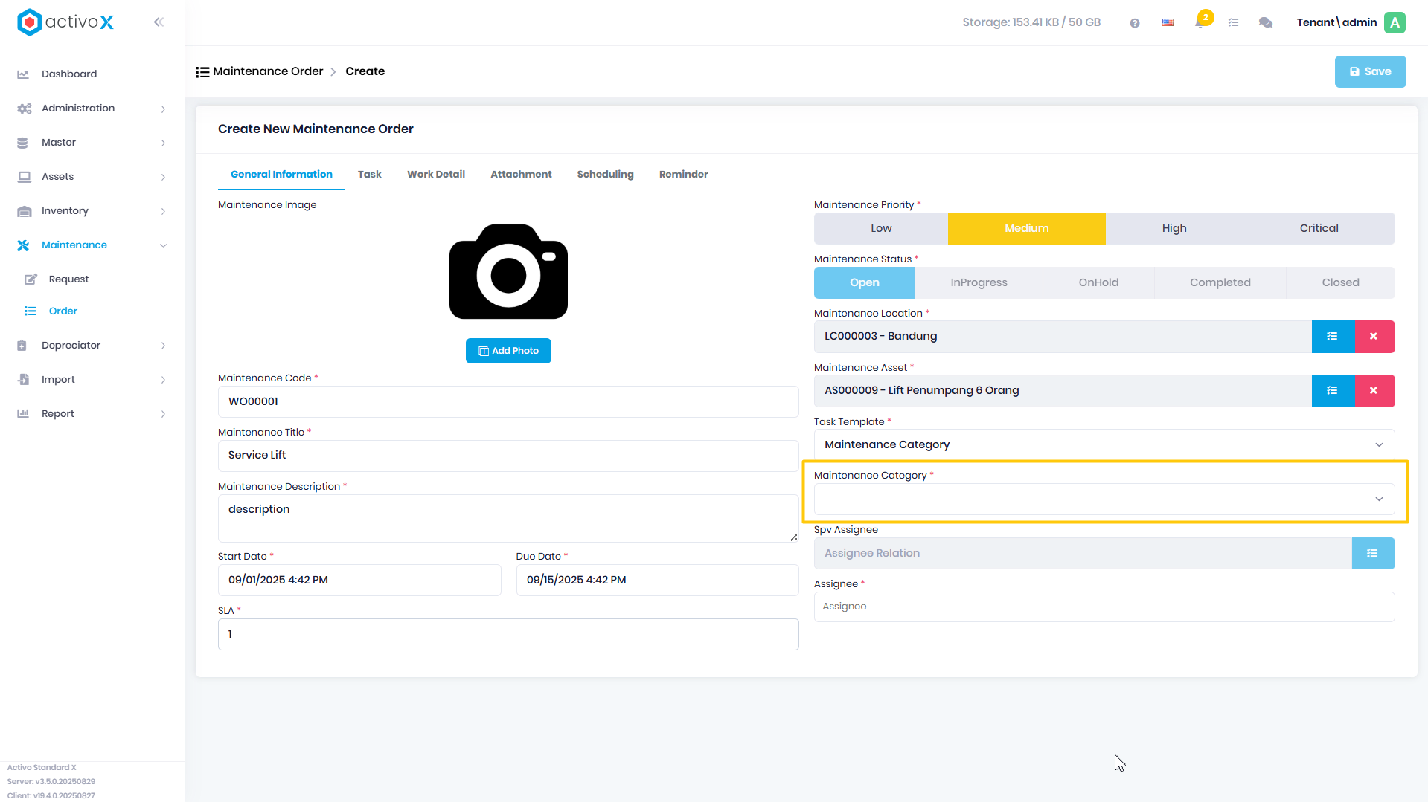Image resolution: width=1428 pixels, height=802 pixels.
Task: Set status to InProgress
Action: tap(979, 283)
